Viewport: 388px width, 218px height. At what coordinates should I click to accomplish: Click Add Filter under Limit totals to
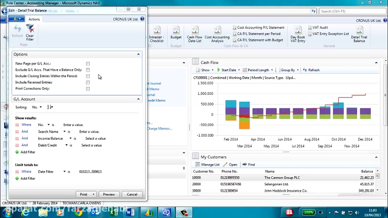point(25,178)
